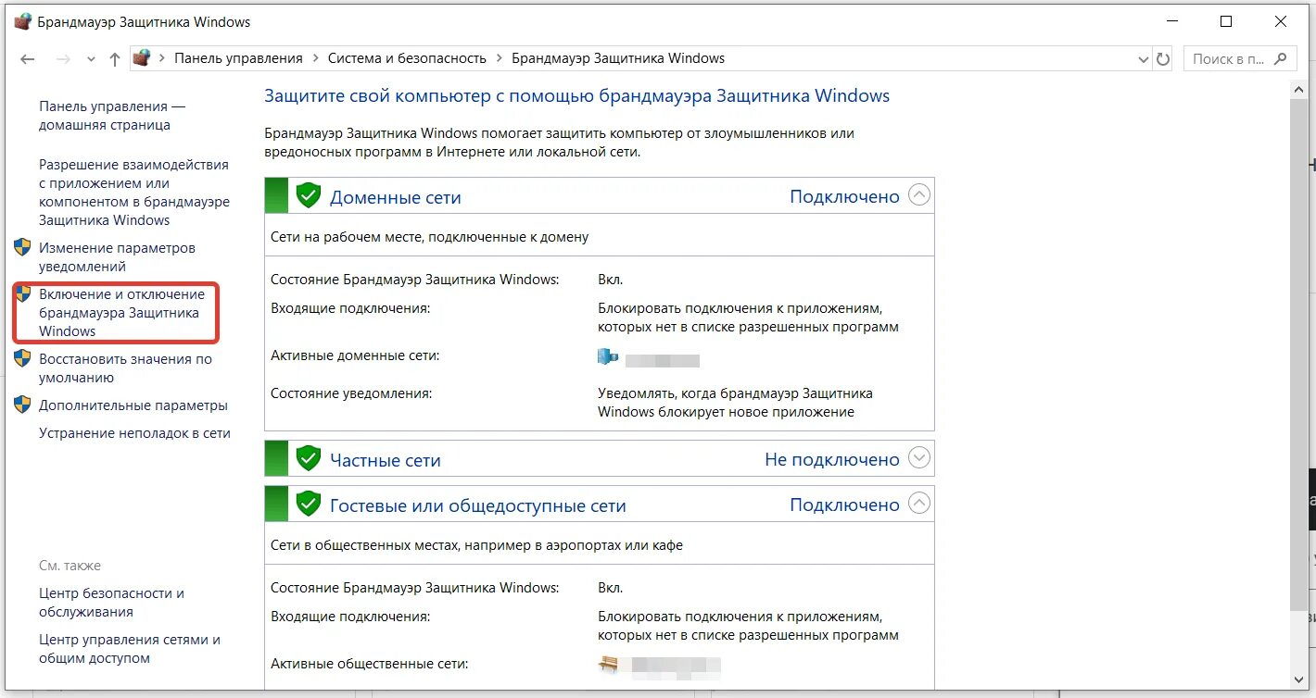The height and width of the screenshot is (698, 1316).
Task: Click the scrollbar down arrow
Action: point(1298,680)
